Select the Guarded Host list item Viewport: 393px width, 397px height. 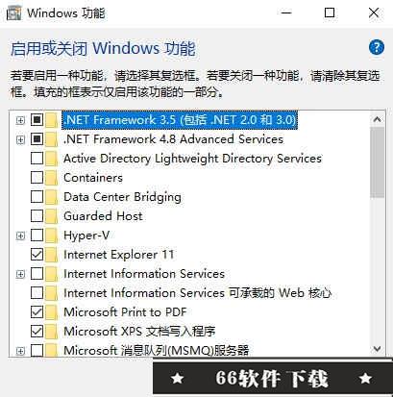click(x=103, y=216)
